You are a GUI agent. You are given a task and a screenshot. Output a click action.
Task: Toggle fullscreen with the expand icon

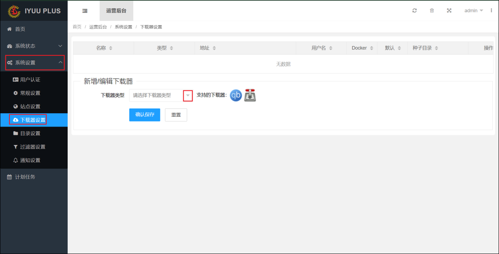tap(449, 11)
